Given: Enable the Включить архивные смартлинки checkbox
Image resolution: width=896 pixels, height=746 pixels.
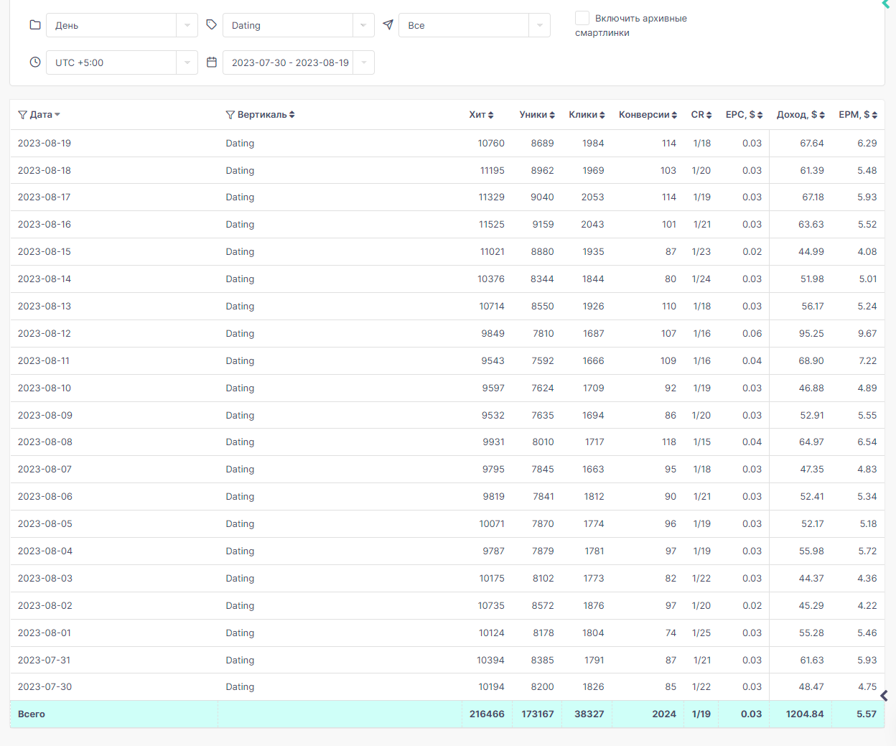Looking at the screenshot, I should 582,18.
